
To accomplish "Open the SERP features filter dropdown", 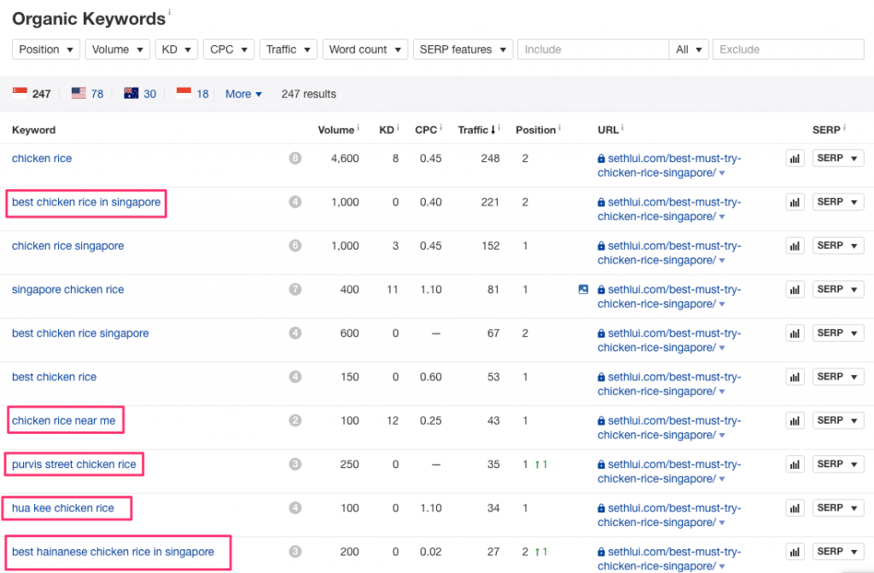I will [463, 49].
